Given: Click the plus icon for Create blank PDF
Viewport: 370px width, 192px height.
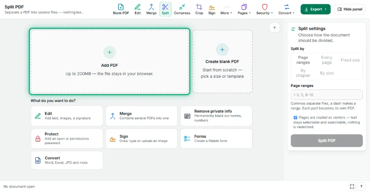Looking at the screenshot, I should [x=222, y=50].
